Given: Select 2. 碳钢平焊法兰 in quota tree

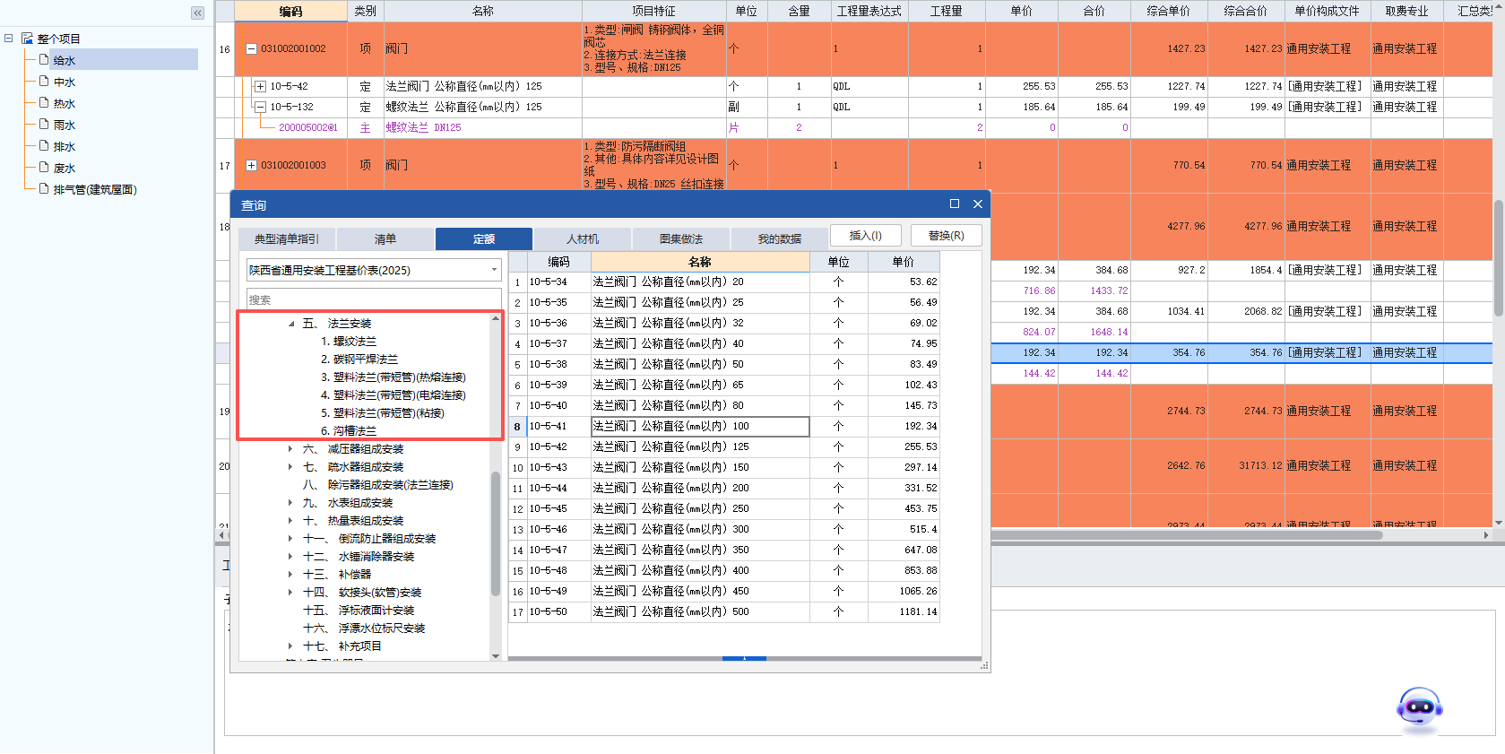Looking at the screenshot, I should coord(359,360).
